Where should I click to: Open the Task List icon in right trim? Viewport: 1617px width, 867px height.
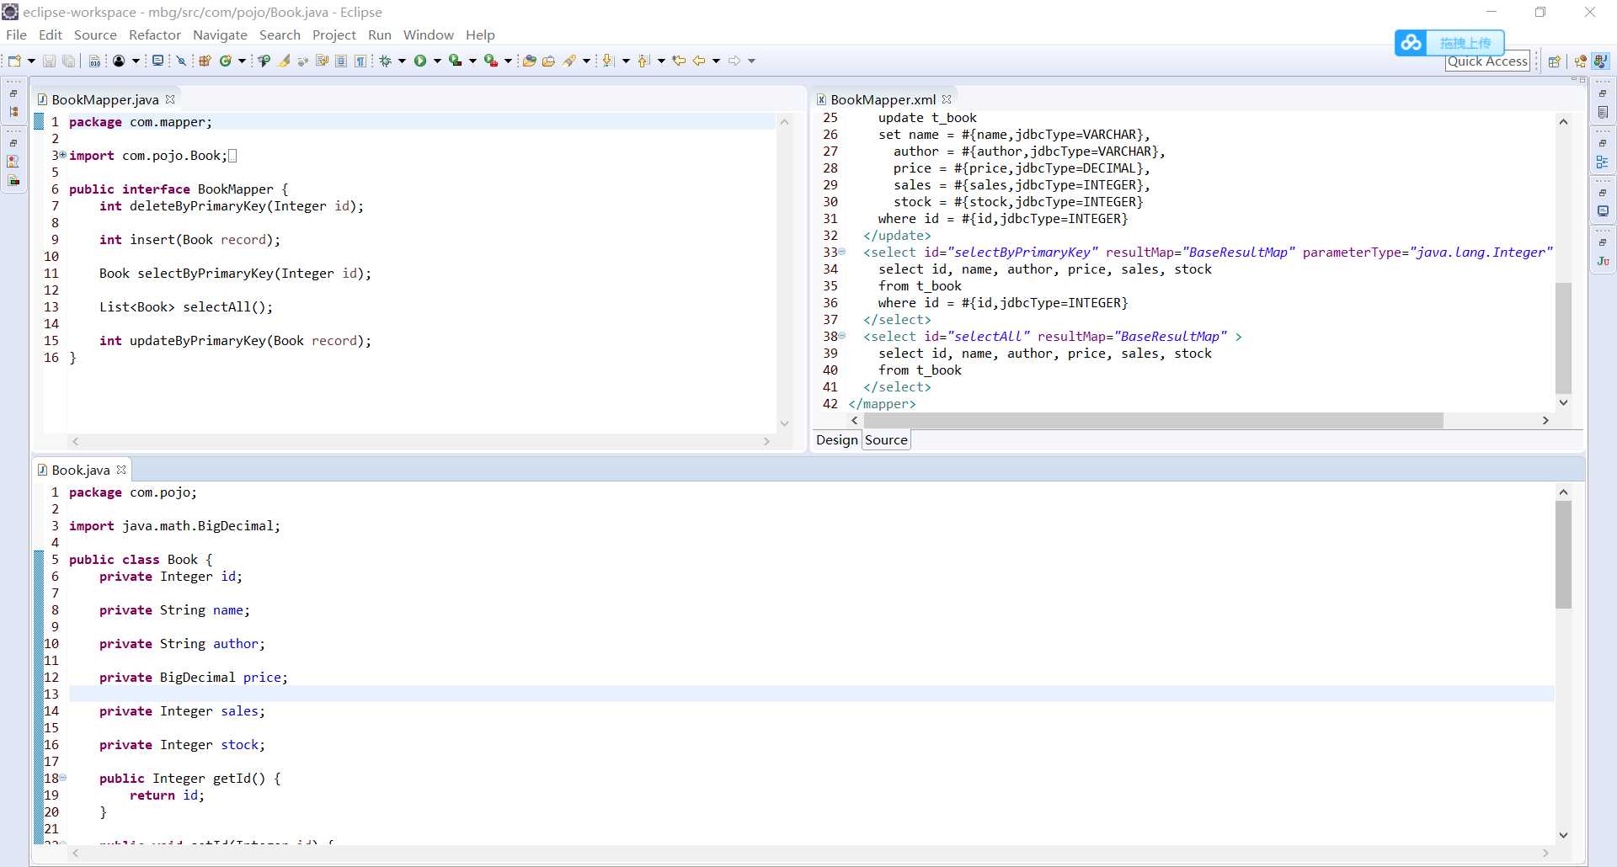(1603, 112)
